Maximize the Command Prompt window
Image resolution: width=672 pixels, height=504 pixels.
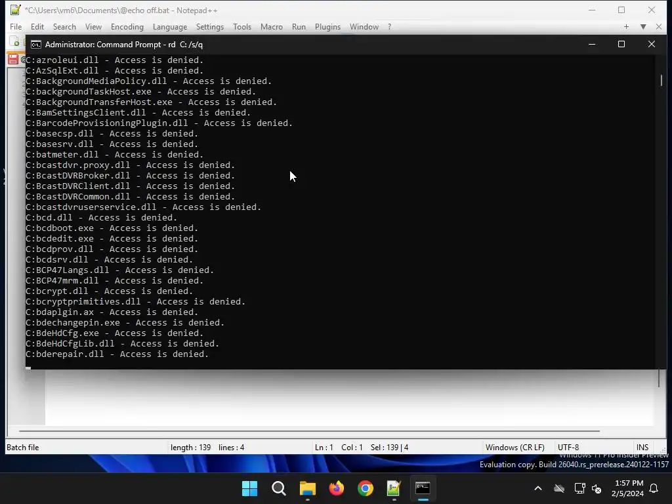click(621, 44)
